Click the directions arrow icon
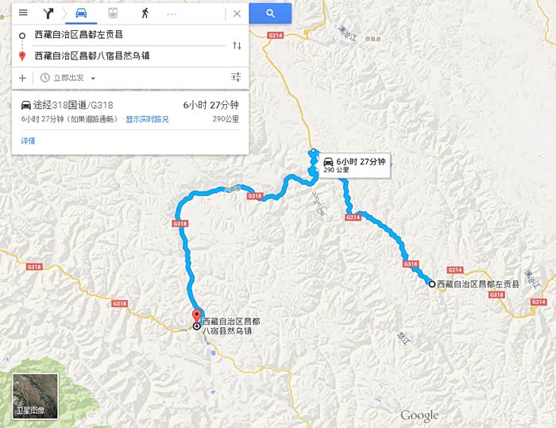Screen dimensions: 556x428 pyautogui.click(x=48, y=13)
